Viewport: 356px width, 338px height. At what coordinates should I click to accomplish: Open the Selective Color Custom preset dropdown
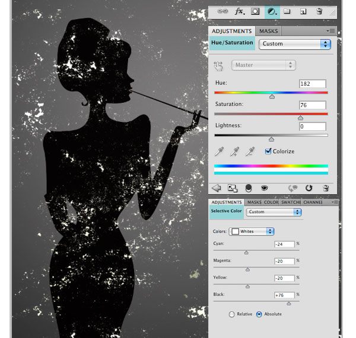[274, 212]
